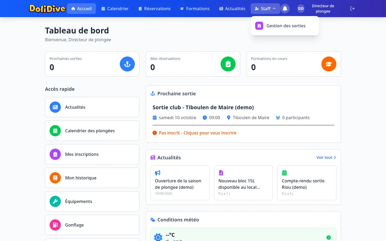Click the samedi 10 octobre date
The width and height of the screenshot is (386, 241).
pos(177,118)
